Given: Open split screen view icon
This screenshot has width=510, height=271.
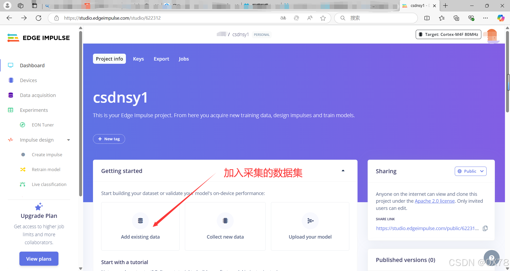Looking at the screenshot, I should pyautogui.click(x=427, y=18).
